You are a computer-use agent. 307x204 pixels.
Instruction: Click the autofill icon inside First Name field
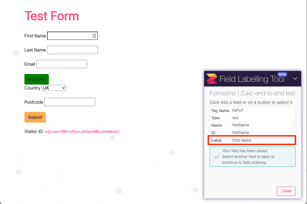tap(94, 36)
